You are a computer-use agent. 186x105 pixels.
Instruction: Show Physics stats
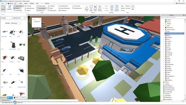[x=123, y=10]
